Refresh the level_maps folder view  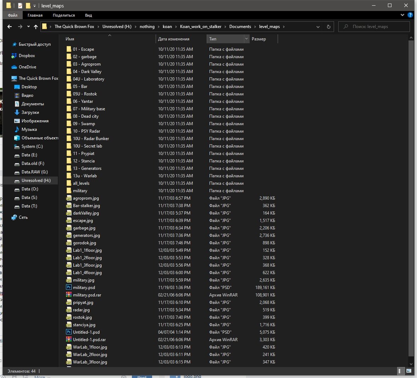click(x=328, y=27)
